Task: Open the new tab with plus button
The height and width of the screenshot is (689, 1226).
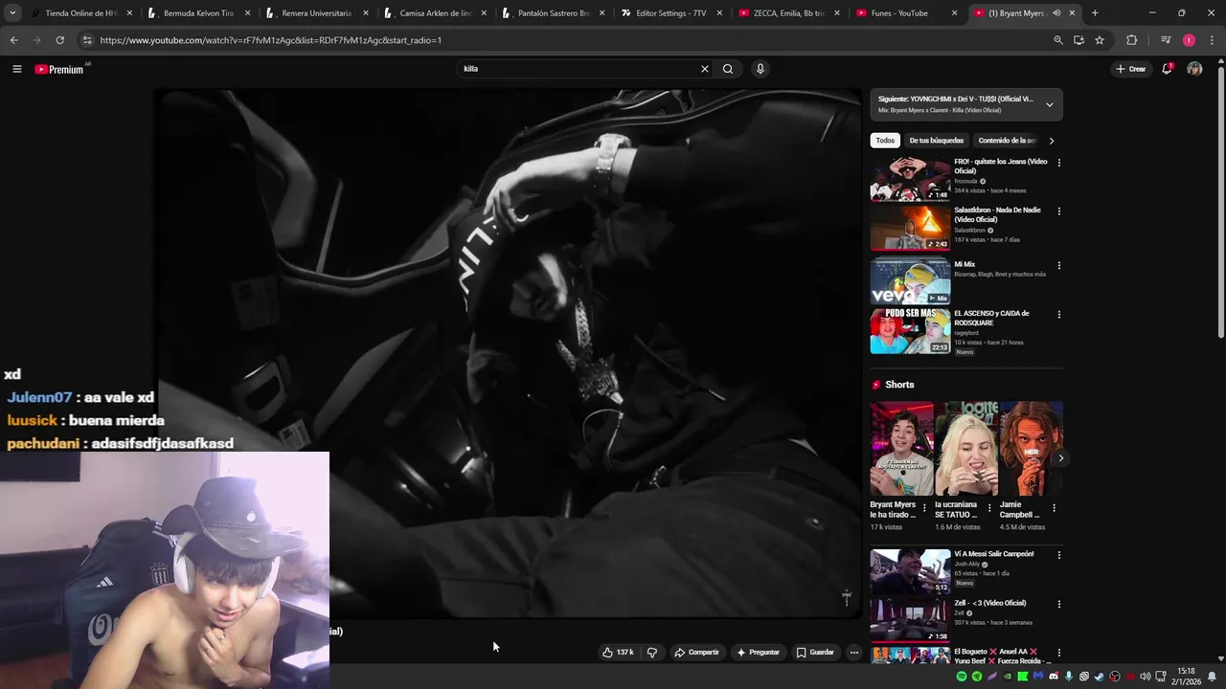Action: click(1095, 13)
